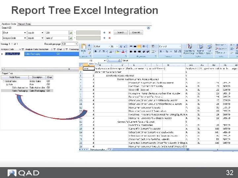Toggle Italic formatting in Excel ribbon

pyautogui.click(x=99, y=51)
